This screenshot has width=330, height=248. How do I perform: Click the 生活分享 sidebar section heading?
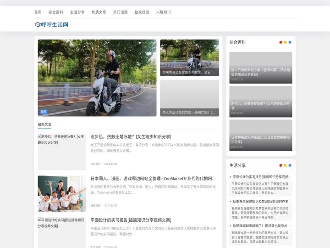point(237,165)
